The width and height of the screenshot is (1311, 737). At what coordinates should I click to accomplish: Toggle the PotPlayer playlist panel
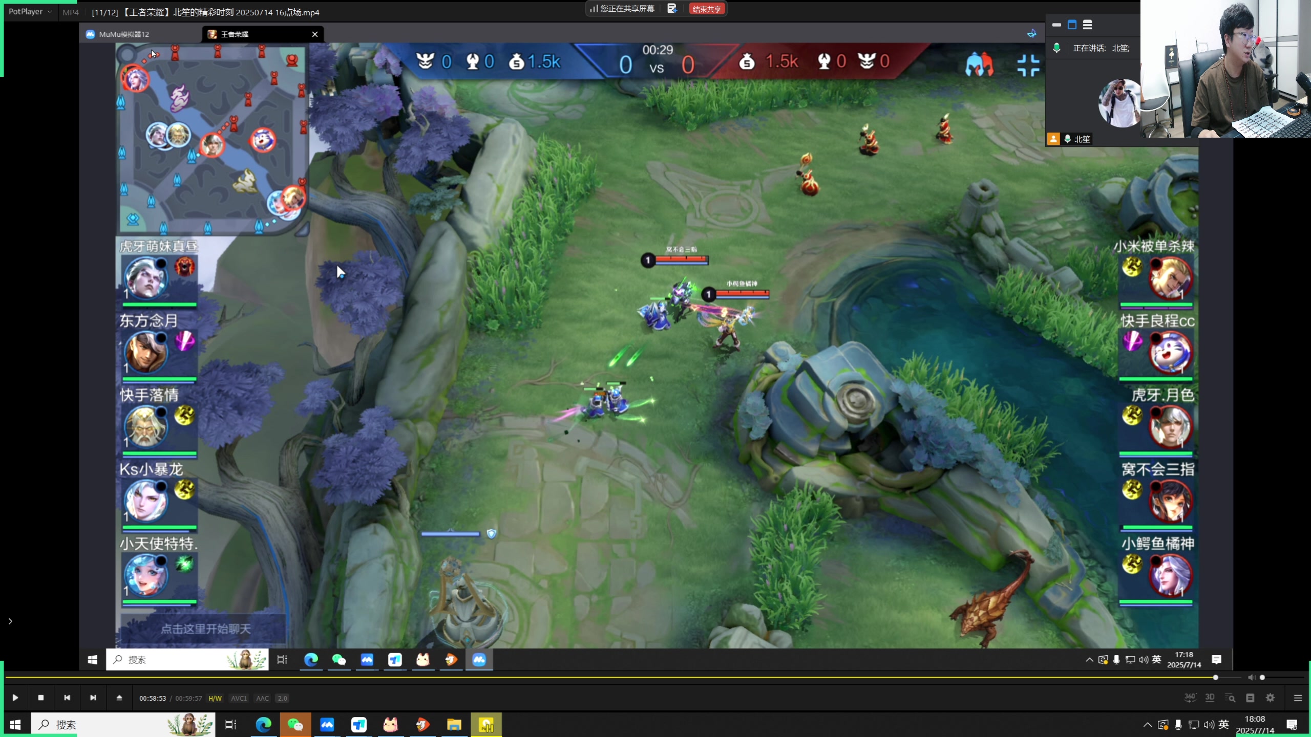[1298, 698]
